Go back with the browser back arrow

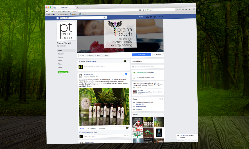(47, 11)
